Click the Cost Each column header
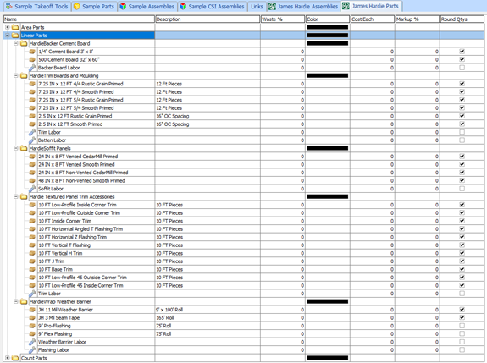The width and height of the screenshot is (487, 363). (373, 19)
